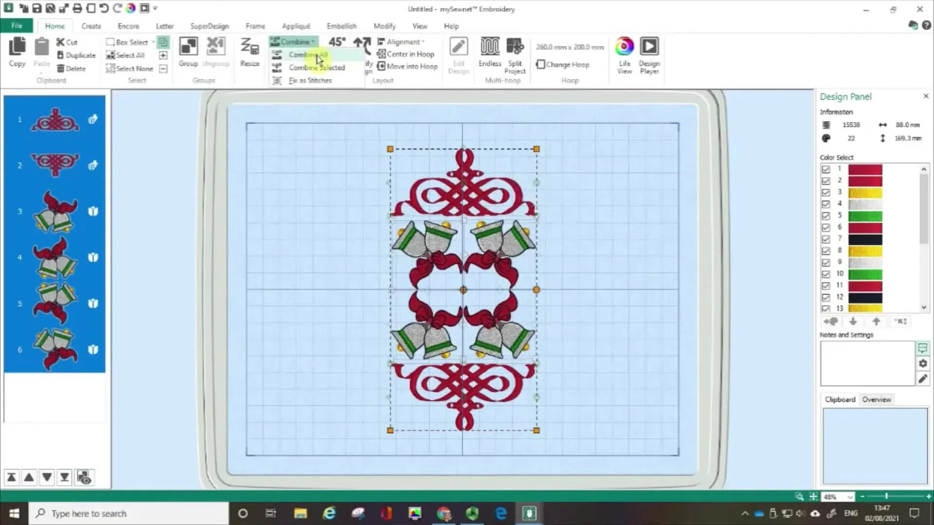Uncheck color 1 checkbox
The width and height of the screenshot is (934, 525).
coord(826,169)
